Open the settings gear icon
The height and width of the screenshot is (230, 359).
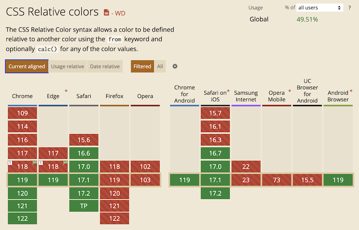[175, 66]
